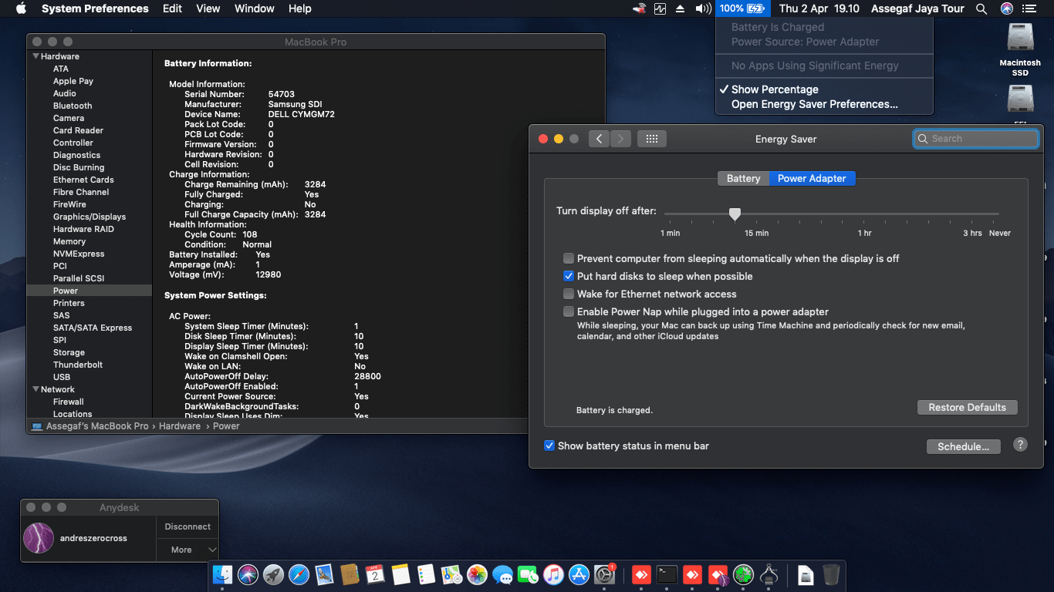Open Energy Saver help question mark
The height and width of the screenshot is (592, 1054).
point(1020,445)
